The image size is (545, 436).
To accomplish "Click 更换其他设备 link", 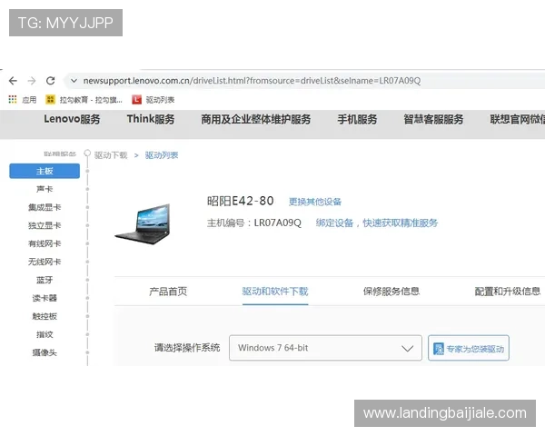I will point(315,202).
